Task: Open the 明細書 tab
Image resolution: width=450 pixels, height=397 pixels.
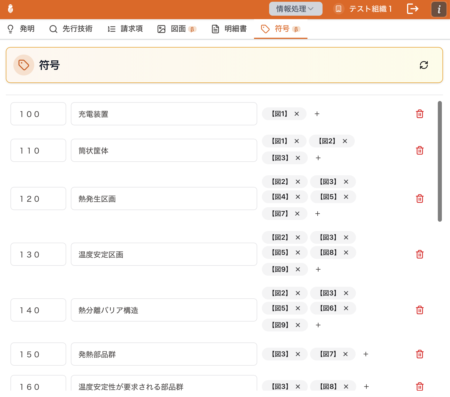Action: point(229,29)
